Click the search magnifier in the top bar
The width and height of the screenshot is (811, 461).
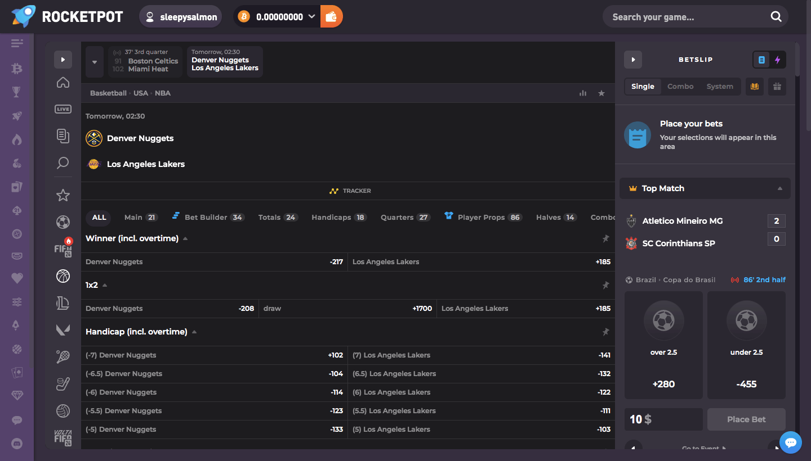[x=776, y=17]
